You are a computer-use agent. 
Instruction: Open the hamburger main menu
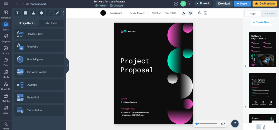[x=6, y=4]
